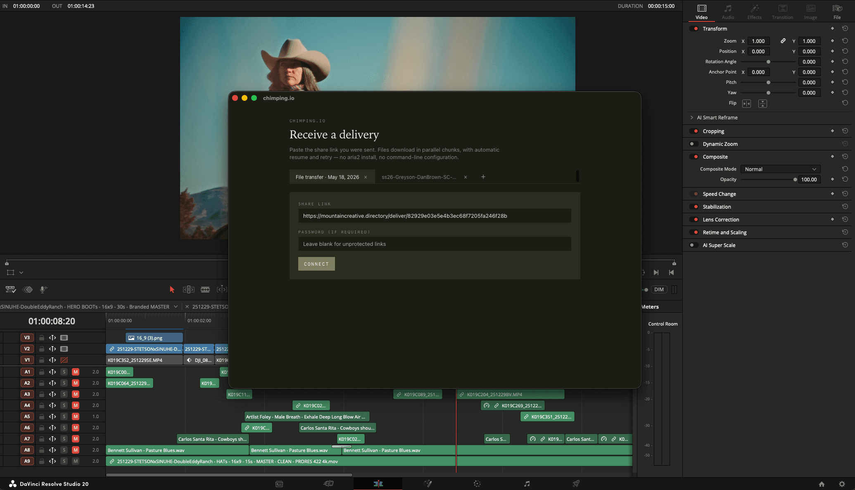
Task: Open the project settings gear icon
Action: pyautogui.click(x=842, y=484)
